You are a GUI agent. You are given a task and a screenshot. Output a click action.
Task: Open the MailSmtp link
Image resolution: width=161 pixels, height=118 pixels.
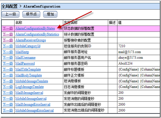click(x=22, y=52)
